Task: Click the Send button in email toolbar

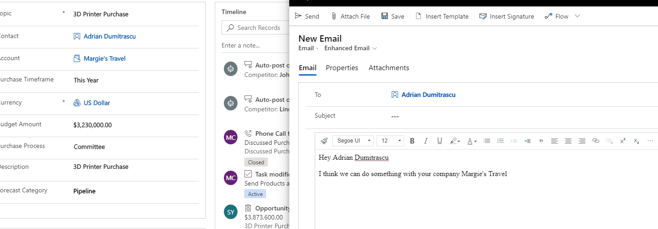Action: 307,16
